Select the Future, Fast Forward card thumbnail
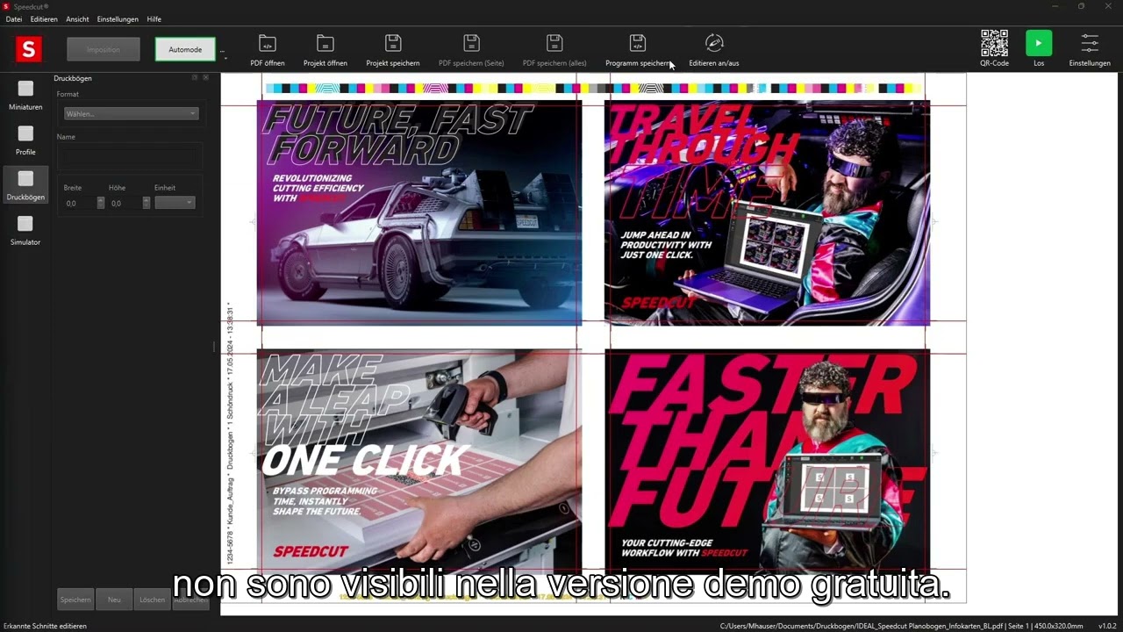The image size is (1123, 632). point(419,213)
